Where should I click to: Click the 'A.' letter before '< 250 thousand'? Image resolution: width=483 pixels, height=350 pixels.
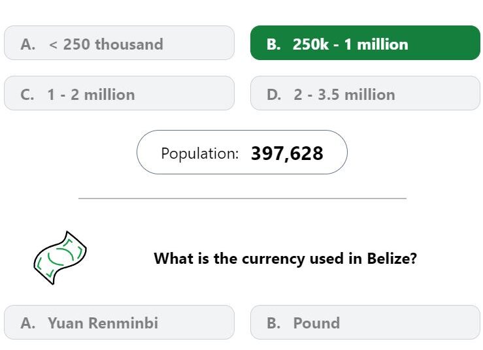[28, 44]
